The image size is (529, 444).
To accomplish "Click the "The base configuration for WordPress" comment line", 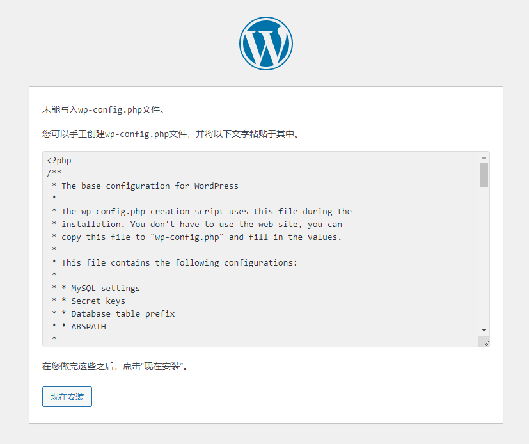I will tap(147, 186).
